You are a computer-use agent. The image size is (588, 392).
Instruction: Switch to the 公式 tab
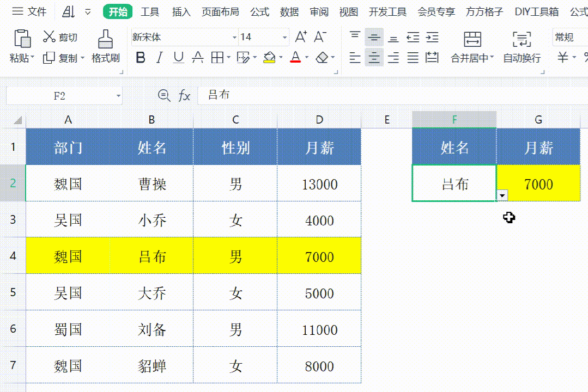point(259,12)
